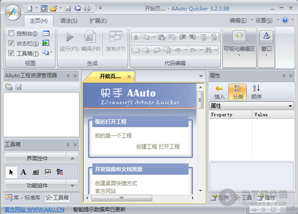Click the console window icon beside 控制台
298x214 pixels.
coord(46,33)
